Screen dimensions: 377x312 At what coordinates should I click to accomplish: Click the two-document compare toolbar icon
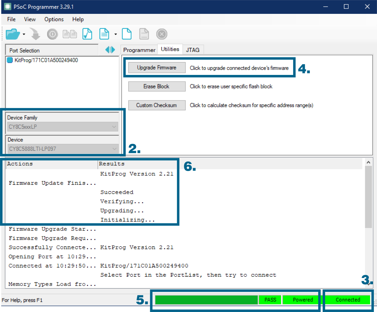pos(70,34)
